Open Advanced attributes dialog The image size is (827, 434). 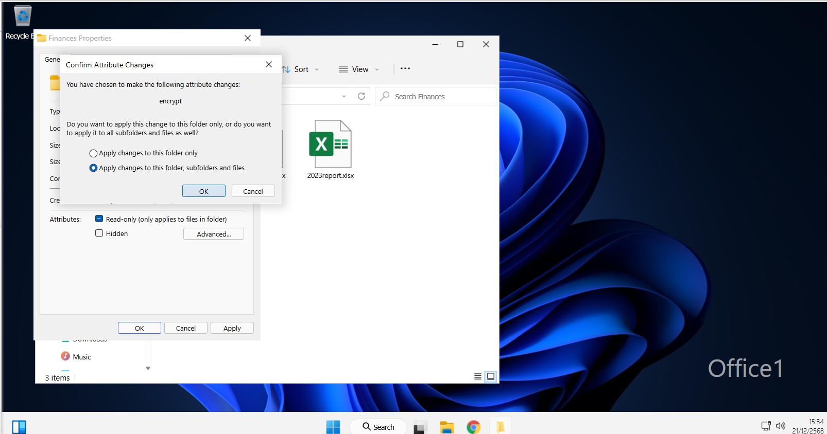pyautogui.click(x=213, y=234)
